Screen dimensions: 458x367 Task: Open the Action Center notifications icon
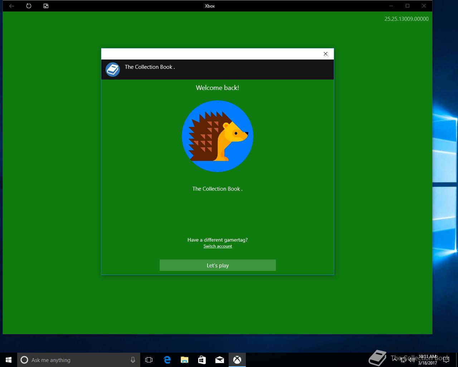(x=446, y=360)
